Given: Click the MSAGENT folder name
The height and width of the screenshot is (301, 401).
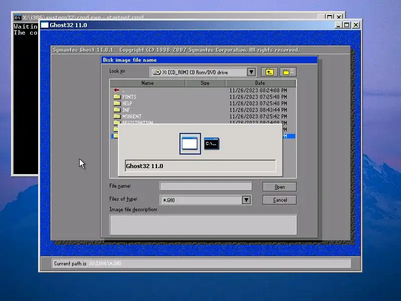Looking at the screenshot, I should coord(132,116).
